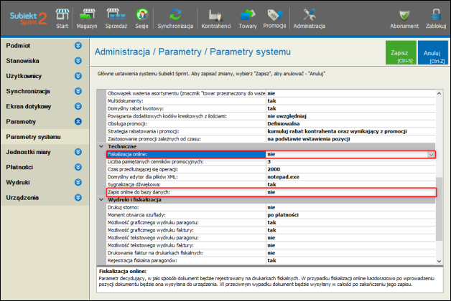
Task: Click the scroll down arrow of parameter list
Action: [439, 261]
